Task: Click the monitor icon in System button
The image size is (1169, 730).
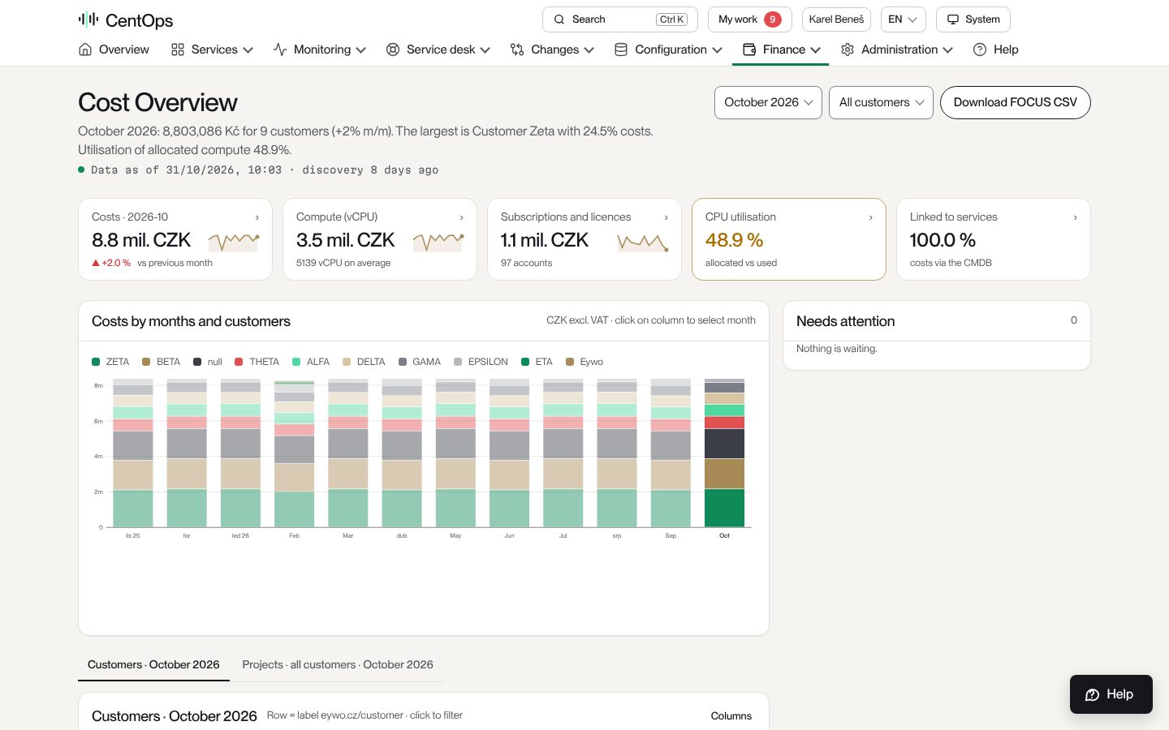Action: [x=953, y=19]
